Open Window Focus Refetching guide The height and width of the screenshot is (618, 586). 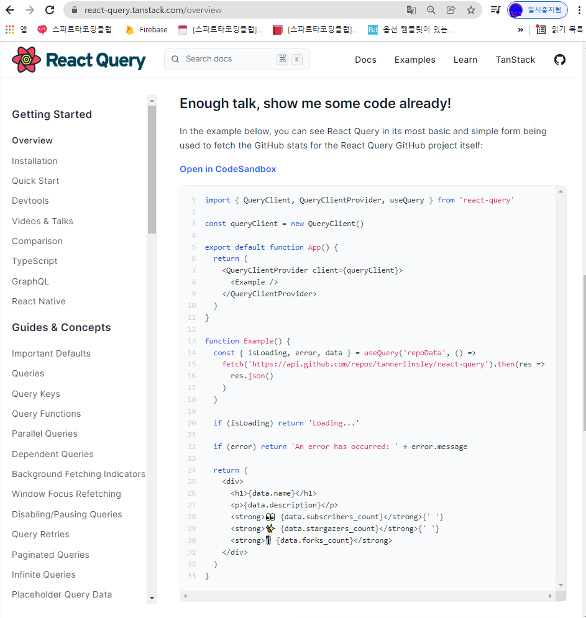tap(66, 494)
